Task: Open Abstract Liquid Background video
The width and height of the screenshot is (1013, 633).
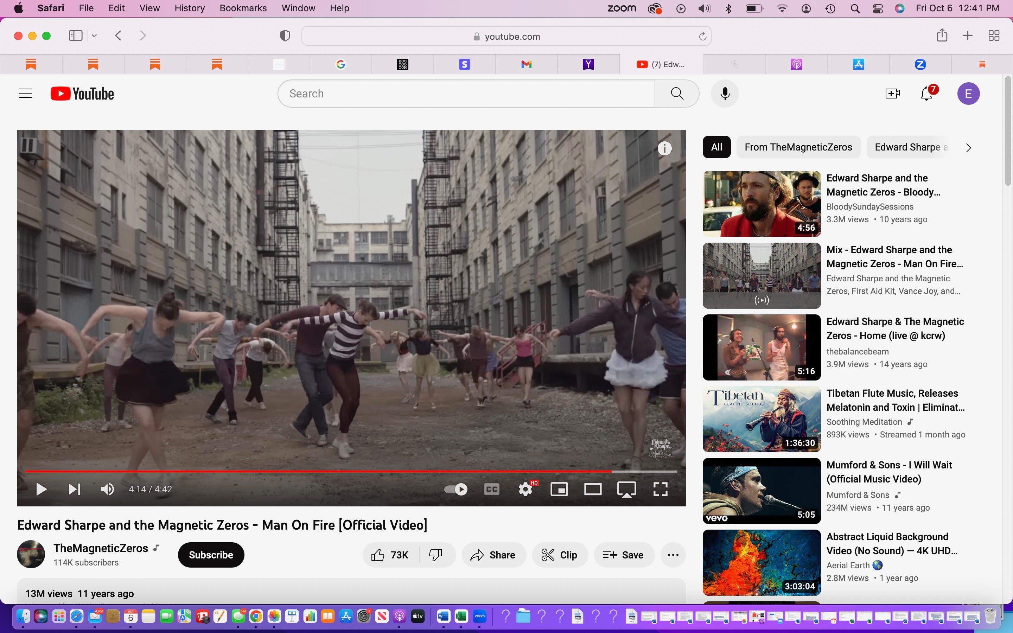Action: pyautogui.click(x=762, y=563)
